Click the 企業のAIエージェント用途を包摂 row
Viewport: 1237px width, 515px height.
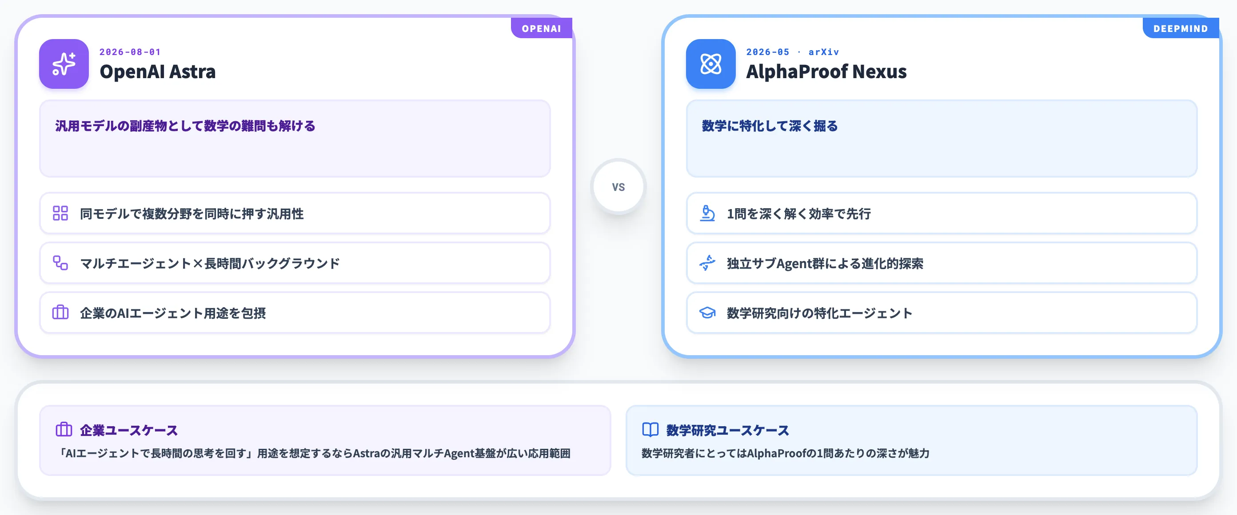pos(295,313)
